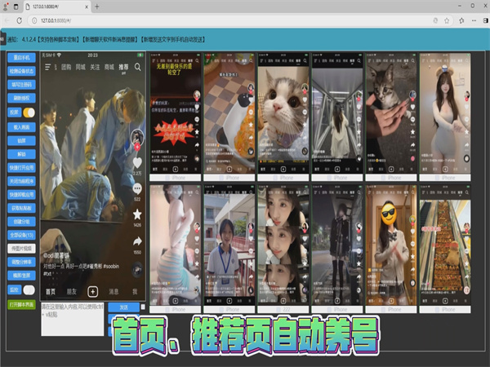Open the creator's profile avatar

coord(137,134)
